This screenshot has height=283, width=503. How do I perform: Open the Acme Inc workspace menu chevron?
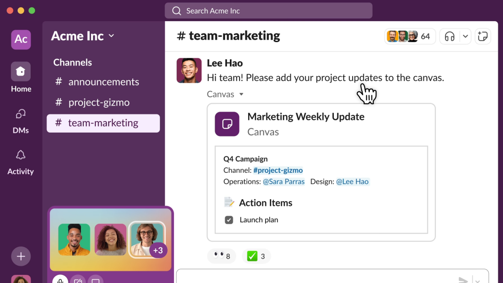(111, 35)
